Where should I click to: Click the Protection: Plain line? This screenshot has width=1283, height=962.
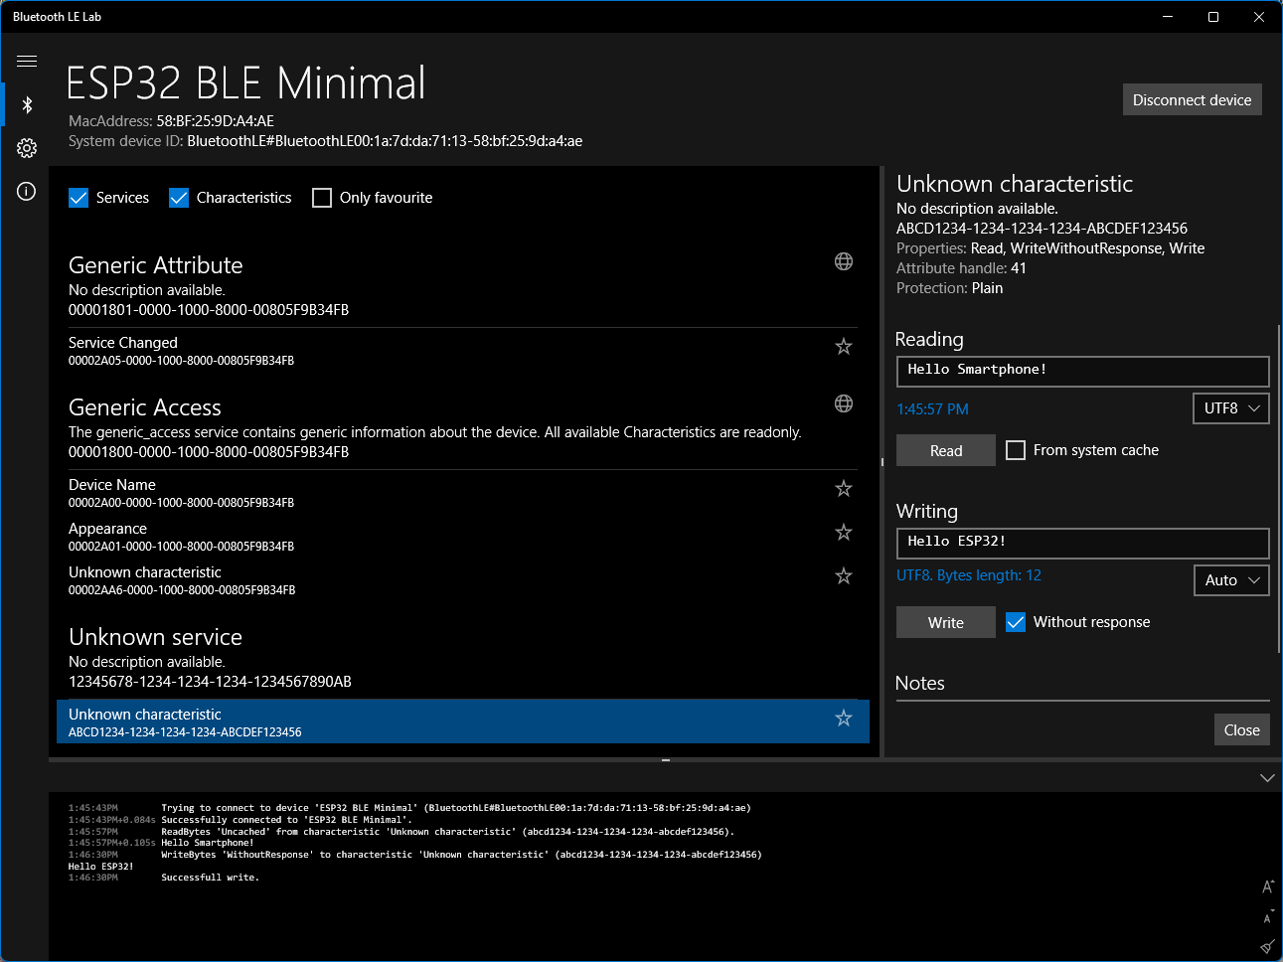949,288
